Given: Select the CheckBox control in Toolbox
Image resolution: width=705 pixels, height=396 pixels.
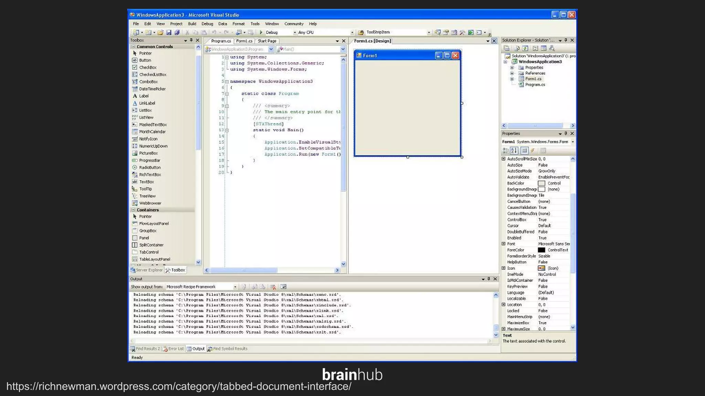Looking at the screenshot, I should point(148,67).
